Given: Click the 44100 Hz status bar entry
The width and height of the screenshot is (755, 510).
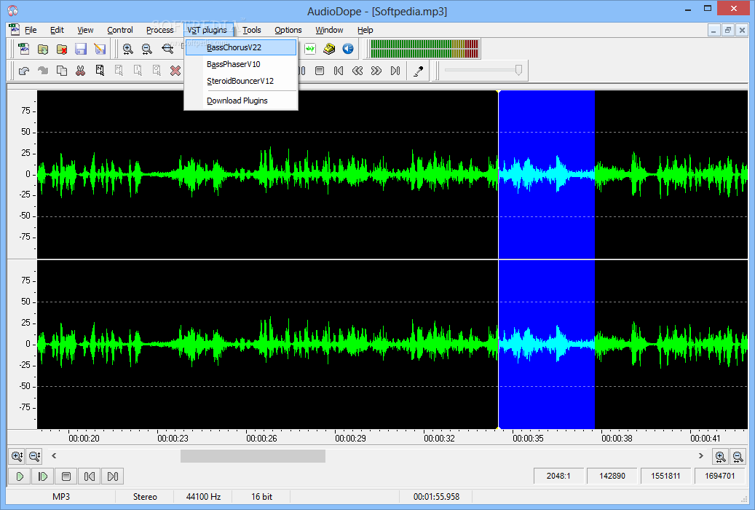Looking at the screenshot, I should point(203,496).
